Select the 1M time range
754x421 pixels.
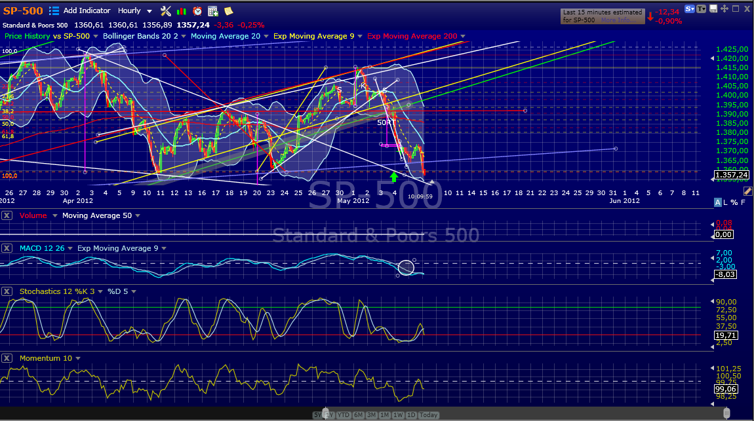384,414
